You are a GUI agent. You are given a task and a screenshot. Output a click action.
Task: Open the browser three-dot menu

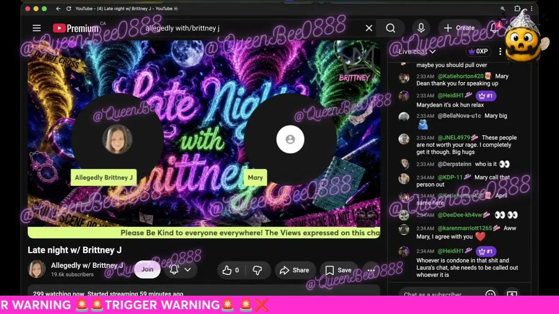531,8
